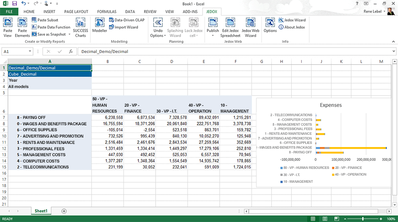Select the Paste Subset command
The image size is (398, 222).
pos(45,20)
